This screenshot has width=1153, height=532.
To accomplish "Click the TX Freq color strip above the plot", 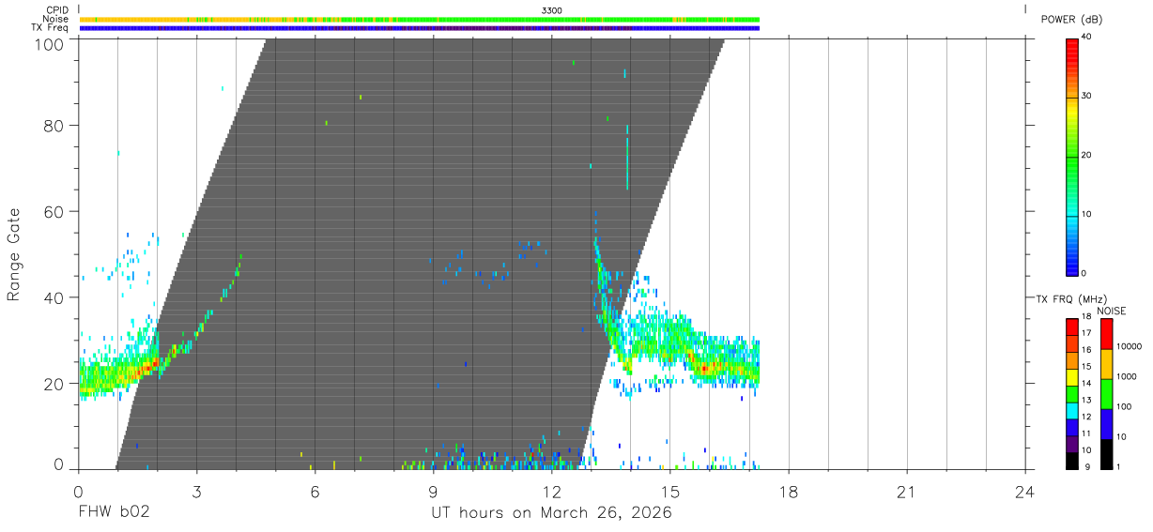I will click(420, 27).
